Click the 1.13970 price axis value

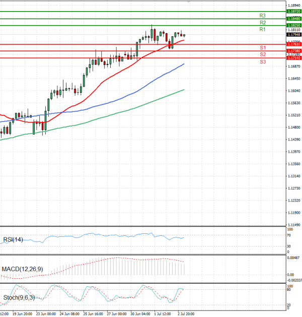[294, 152]
